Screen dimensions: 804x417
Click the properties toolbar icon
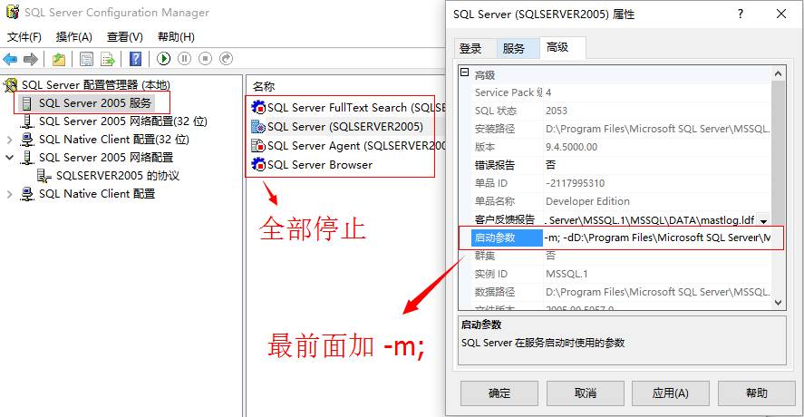pyautogui.click(x=86, y=59)
